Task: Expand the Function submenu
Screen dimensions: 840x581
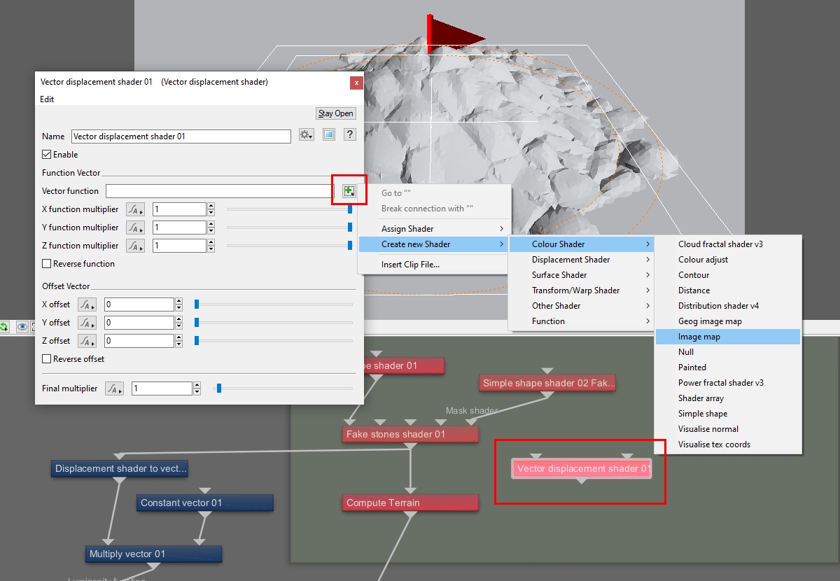Action: click(582, 321)
